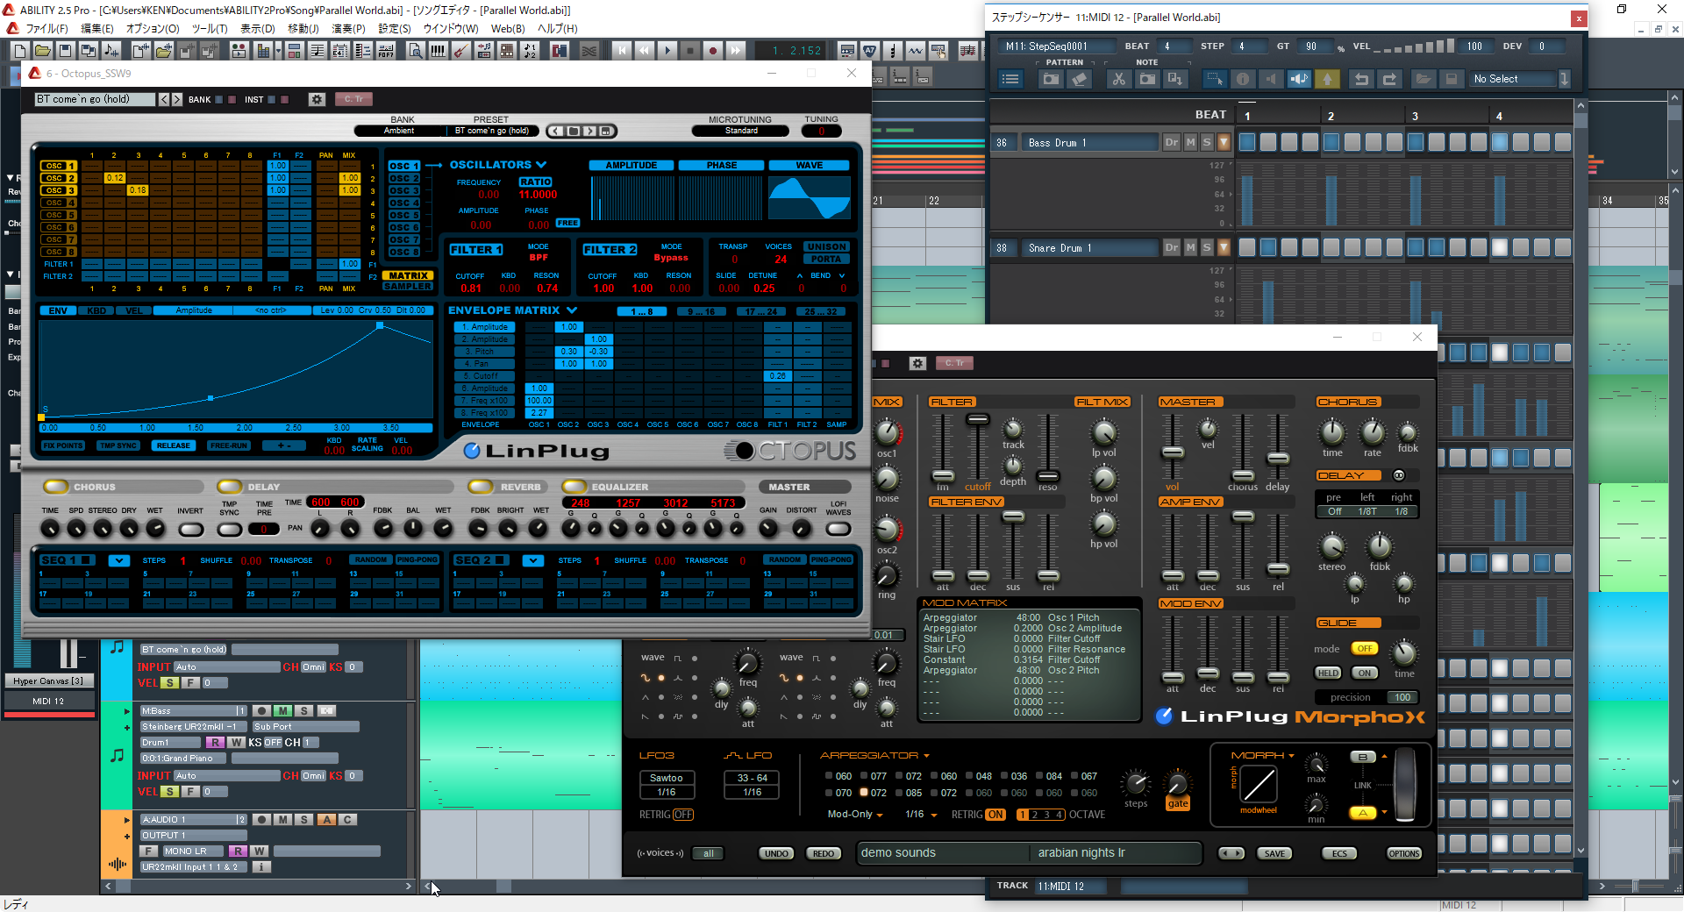Open the ウインドウ(W) menu
1684x912 pixels.
451,28
